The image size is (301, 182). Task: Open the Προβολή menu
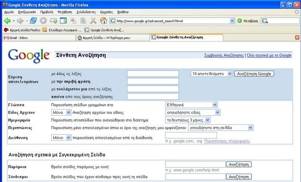pyautogui.click(x=47, y=12)
